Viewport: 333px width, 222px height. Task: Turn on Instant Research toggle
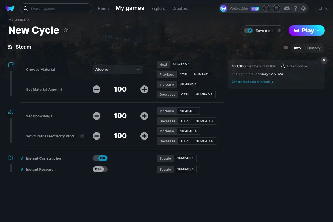click(x=100, y=169)
